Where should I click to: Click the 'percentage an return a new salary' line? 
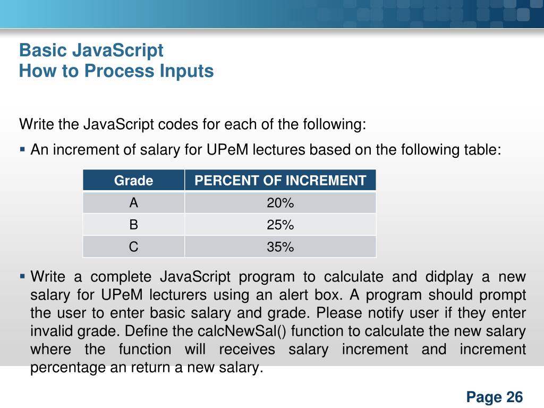click(147, 368)
